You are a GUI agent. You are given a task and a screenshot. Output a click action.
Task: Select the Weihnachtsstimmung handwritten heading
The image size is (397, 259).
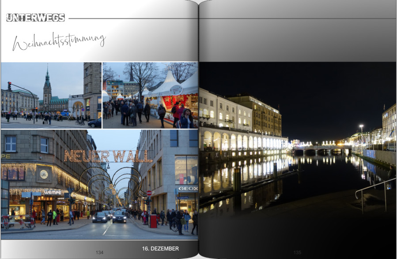pos(59,42)
